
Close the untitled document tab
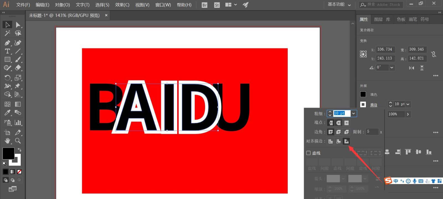point(106,15)
